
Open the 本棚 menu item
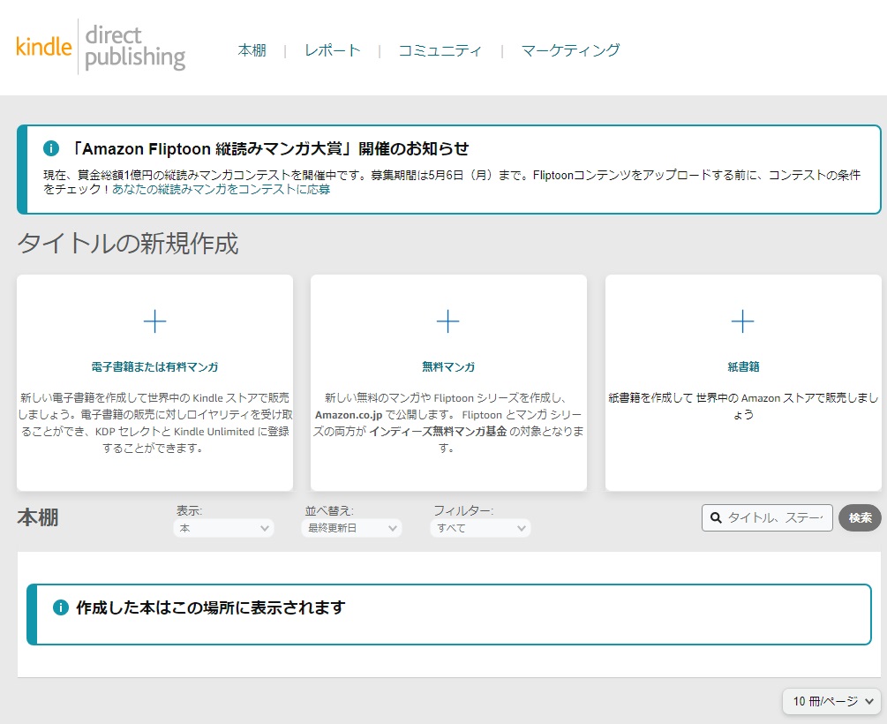click(252, 50)
